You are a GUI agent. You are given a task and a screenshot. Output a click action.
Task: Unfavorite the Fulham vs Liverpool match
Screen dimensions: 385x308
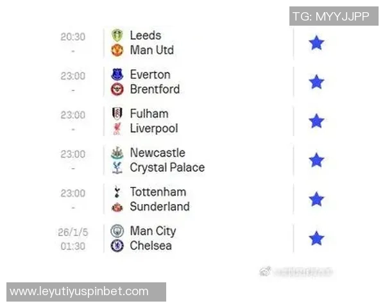point(316,121)
